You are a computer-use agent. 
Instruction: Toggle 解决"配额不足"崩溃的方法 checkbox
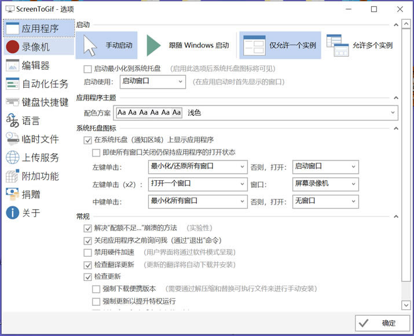tap(87, 228)
